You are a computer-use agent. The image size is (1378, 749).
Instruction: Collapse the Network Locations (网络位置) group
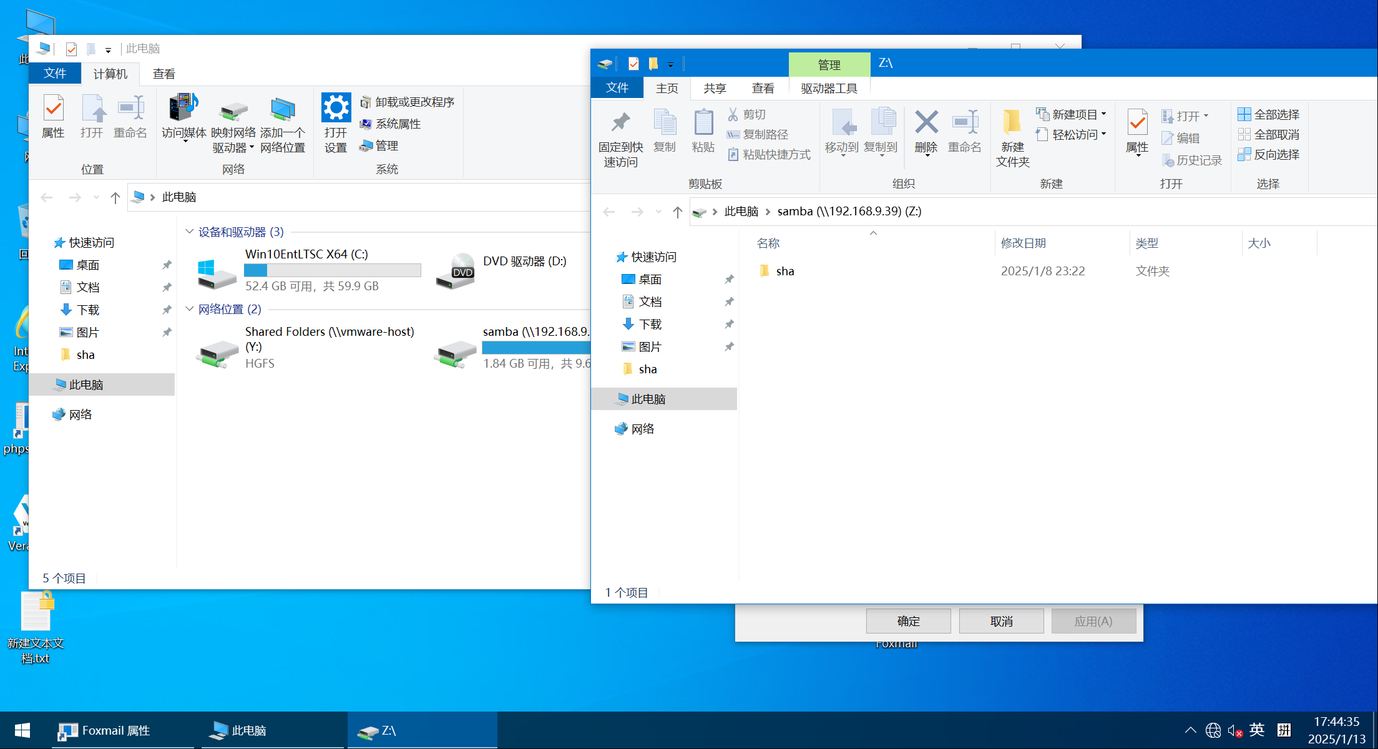pos(190,309)
